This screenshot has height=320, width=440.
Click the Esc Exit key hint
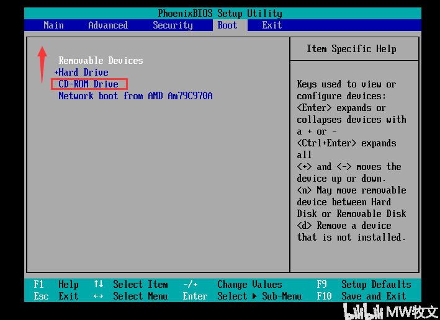coord(56,296)
